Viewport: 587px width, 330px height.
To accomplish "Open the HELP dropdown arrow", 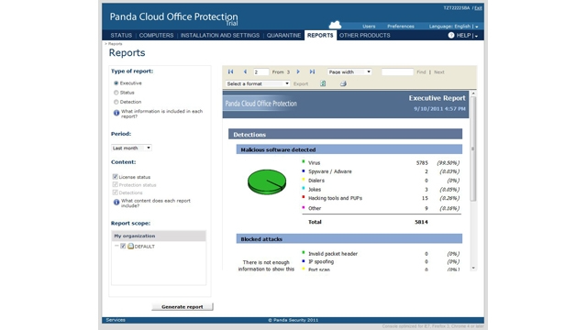I will [476, 36].
